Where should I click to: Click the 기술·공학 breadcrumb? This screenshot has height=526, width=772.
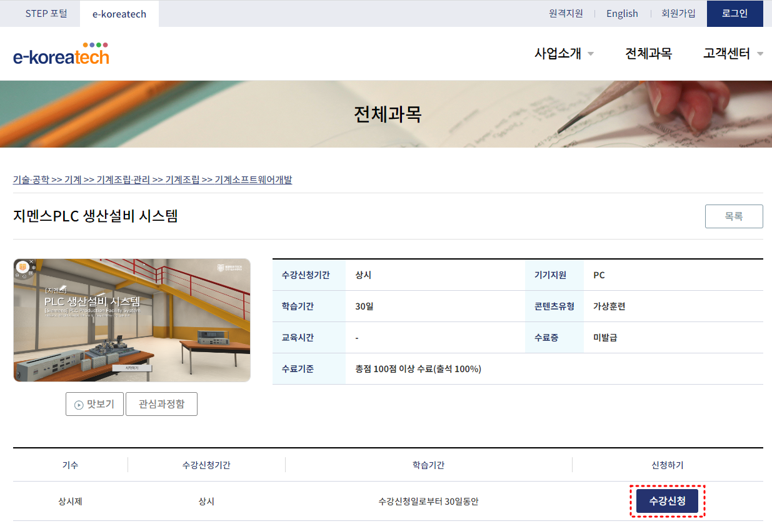(x=31, y=180)
